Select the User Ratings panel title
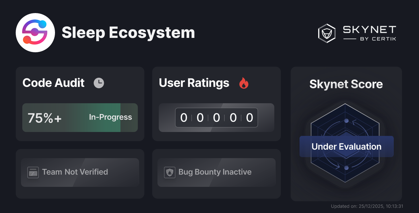The height and width of the screenshot is (213, 419). (194, 83)
